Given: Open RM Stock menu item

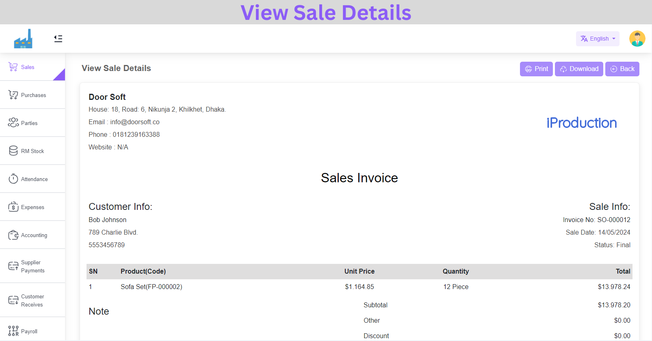Looking at the screenshot, I should (x=32, y=151).
